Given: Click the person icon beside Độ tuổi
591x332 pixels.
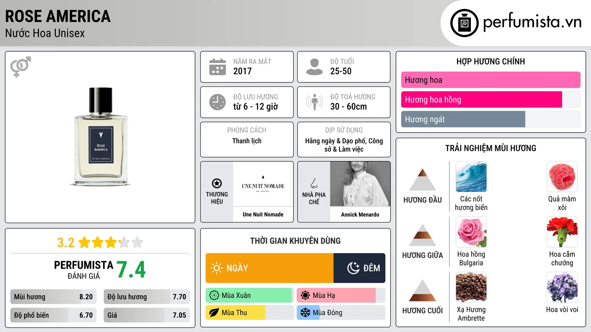Looking at the screenshot, I should tap(315, 67).
